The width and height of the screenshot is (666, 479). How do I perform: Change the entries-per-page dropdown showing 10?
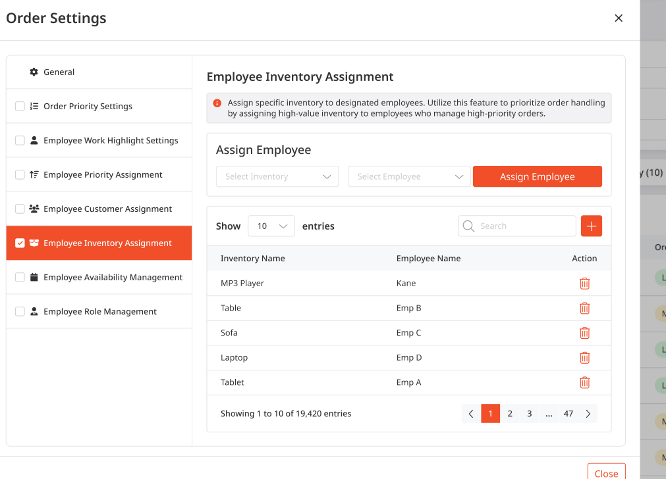tap(271, 226)
